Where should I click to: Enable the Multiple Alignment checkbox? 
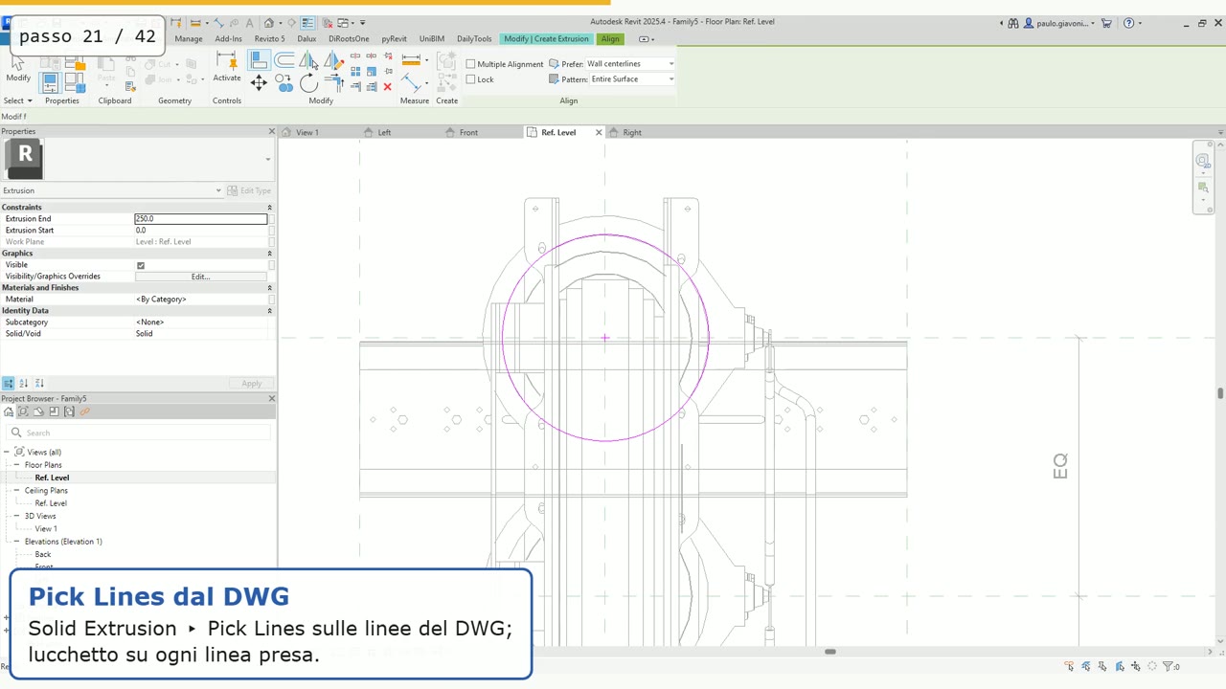(x=470, y=64)
